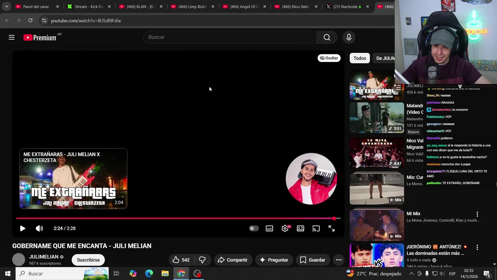Cast video to TV icon
The image size is (497, 280).
point(316,228)
